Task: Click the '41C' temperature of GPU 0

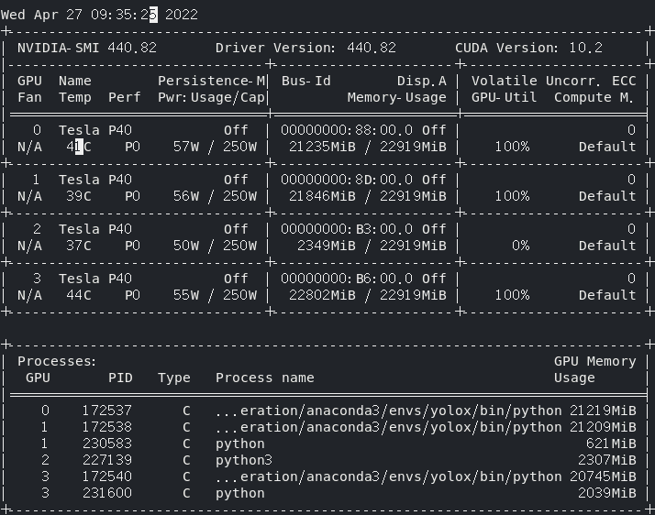Action: (79, 147)
